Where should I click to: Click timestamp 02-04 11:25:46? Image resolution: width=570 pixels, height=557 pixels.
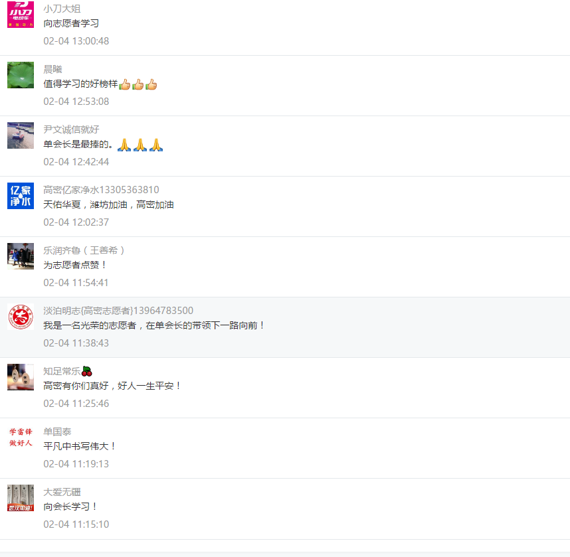click(x=76, y=403)
